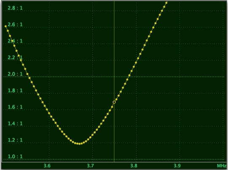Screen dimensions: 228x170
Task: Click the vertical yellow cursor line
Action: (x=114, y=81)
